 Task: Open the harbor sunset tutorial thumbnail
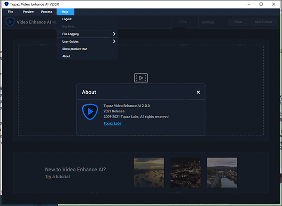tap(149, 173)
